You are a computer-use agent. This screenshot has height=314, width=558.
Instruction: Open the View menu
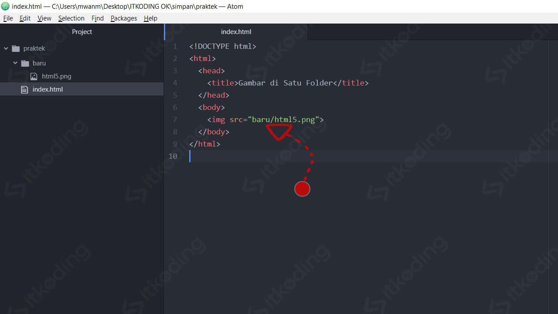pos(44,18)
